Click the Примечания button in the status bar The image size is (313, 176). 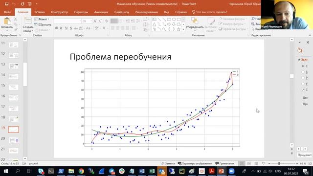(x=225, y=163)
